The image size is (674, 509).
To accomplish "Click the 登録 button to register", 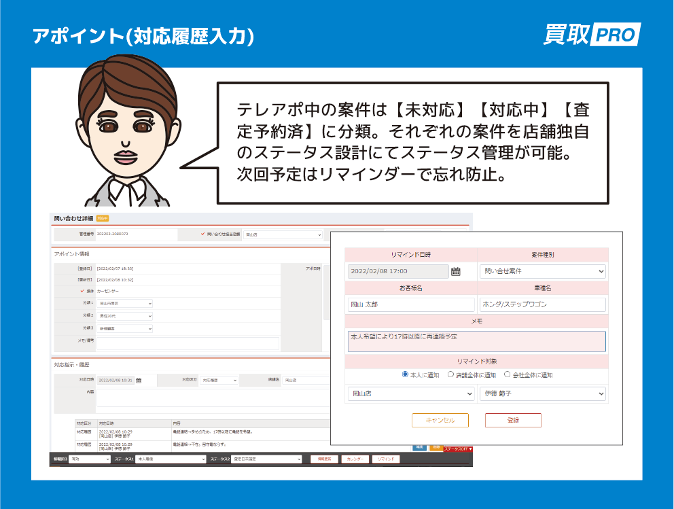I will (512, 420).
